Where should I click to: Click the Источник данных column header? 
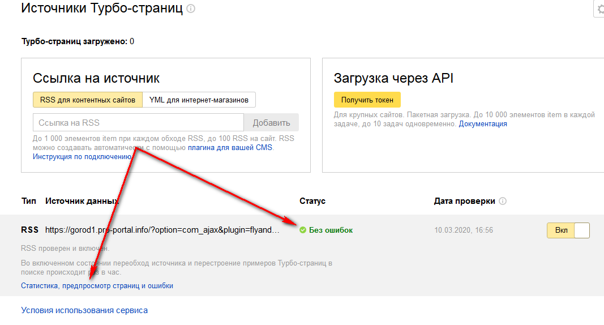pos(82,201)
